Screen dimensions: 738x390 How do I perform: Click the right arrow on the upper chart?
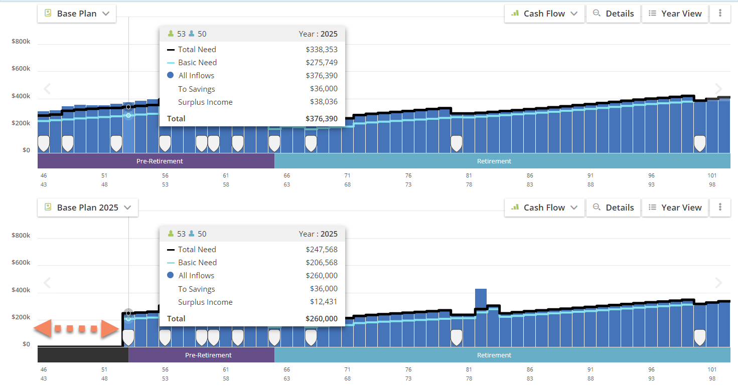coord(718,89)
